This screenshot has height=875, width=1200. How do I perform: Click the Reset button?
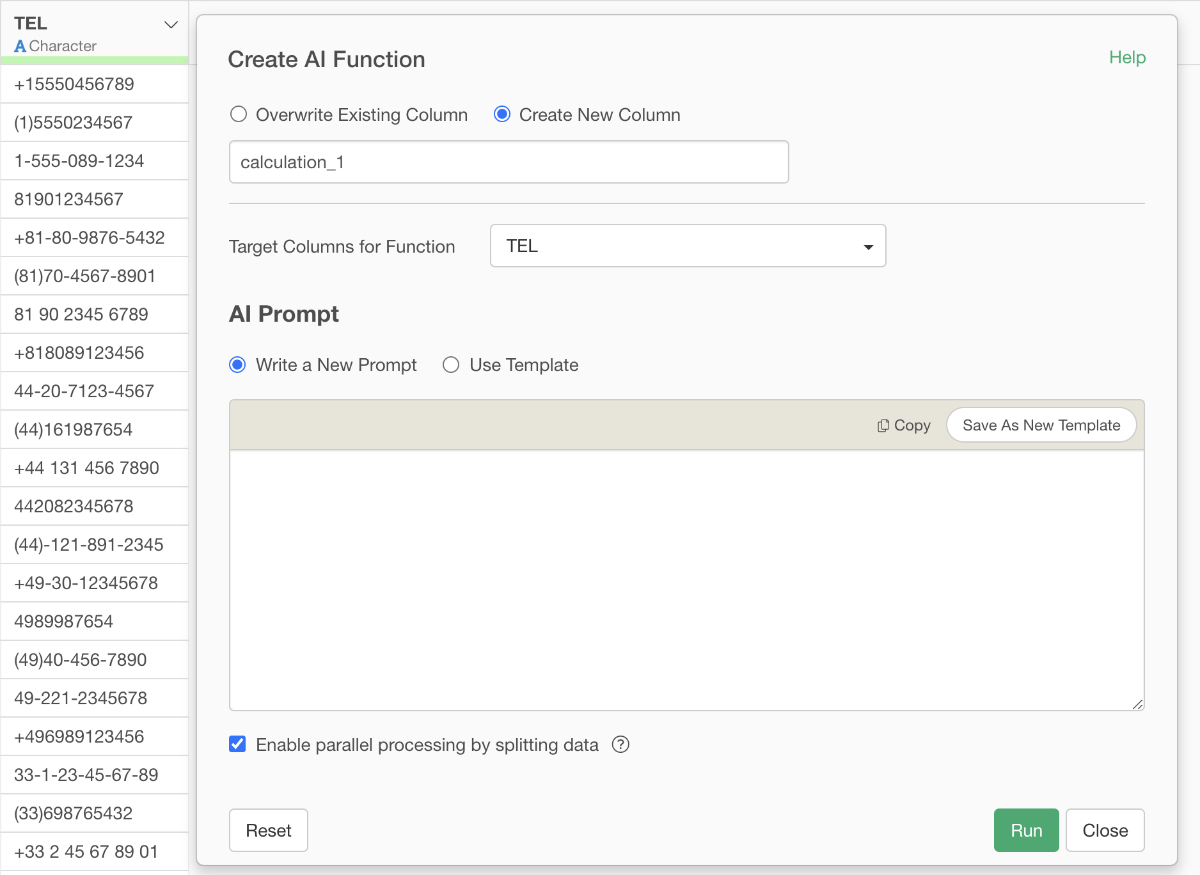click(x=268, y=830)
